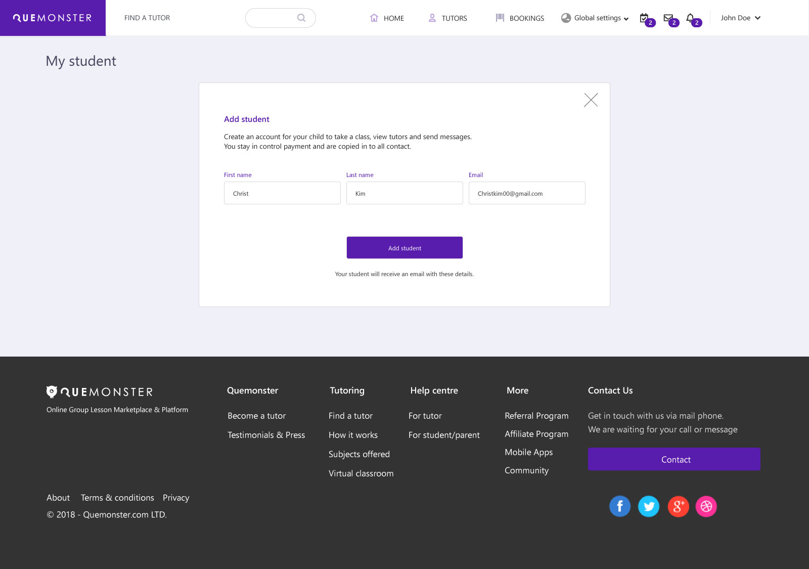This screenshot has width=809, height=569.
Task: Open FIND A TUTOR
Action: (x=147, y=17)
